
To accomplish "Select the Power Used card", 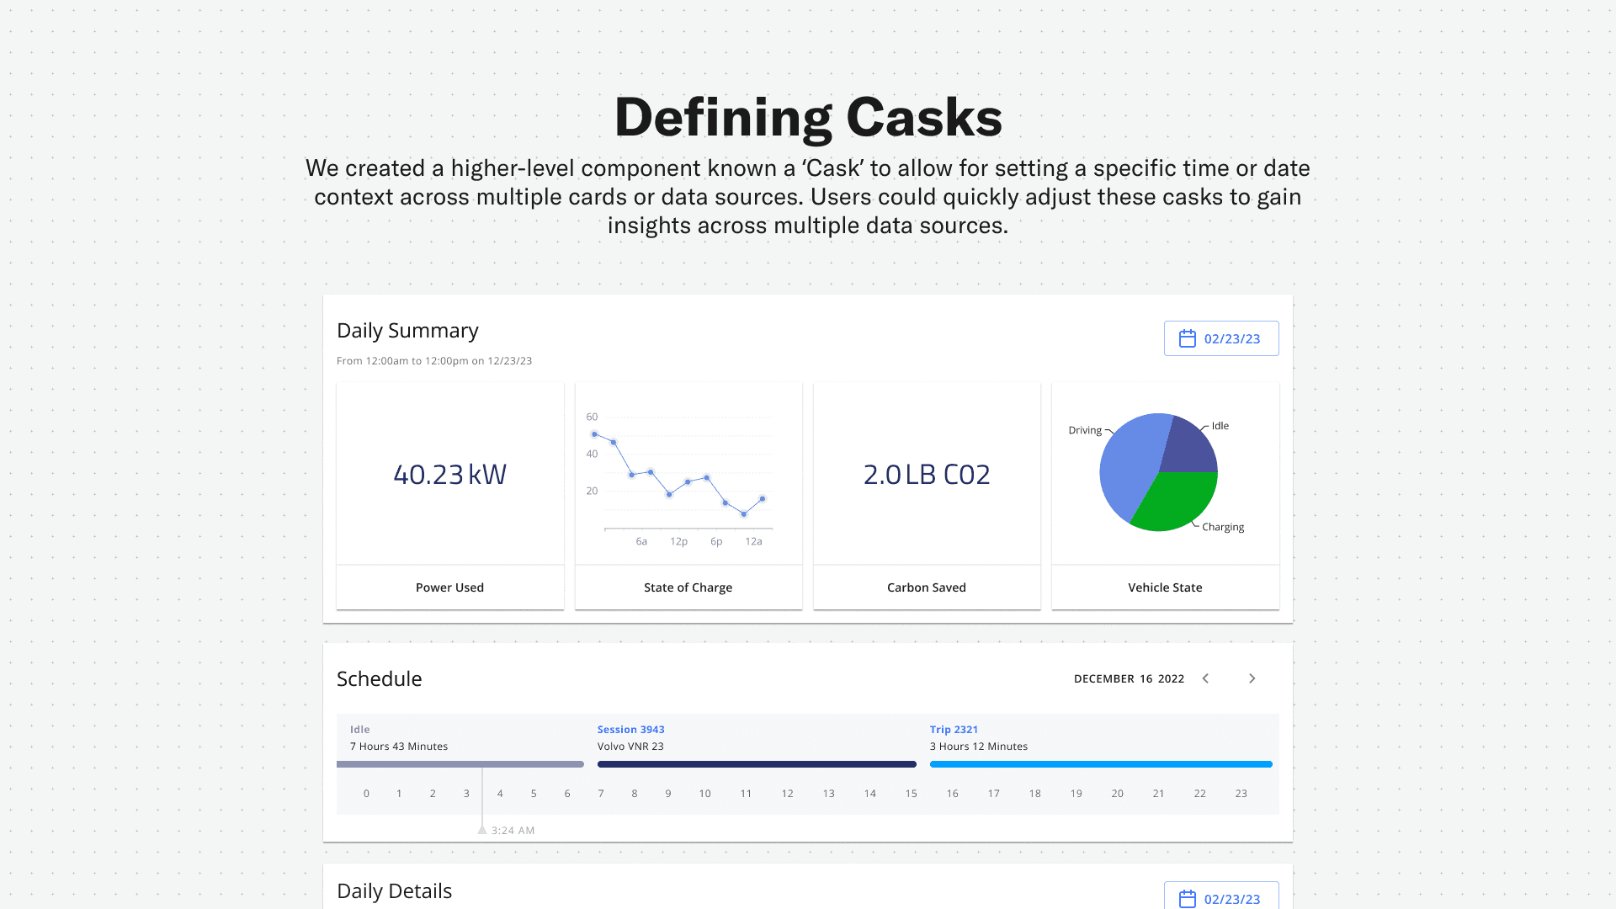I will point(449,495).
